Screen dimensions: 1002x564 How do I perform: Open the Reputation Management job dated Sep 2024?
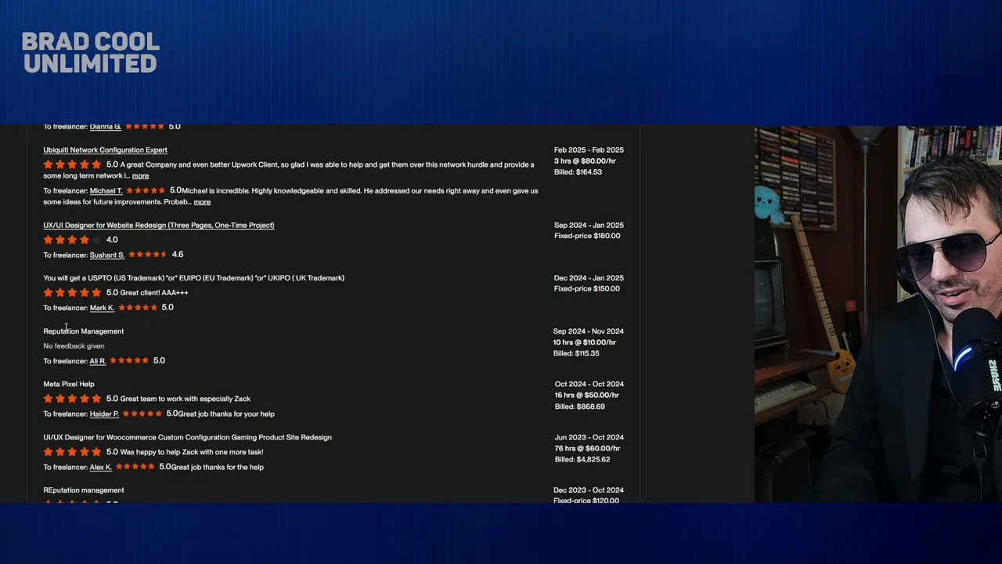click(x=83, y=331)
